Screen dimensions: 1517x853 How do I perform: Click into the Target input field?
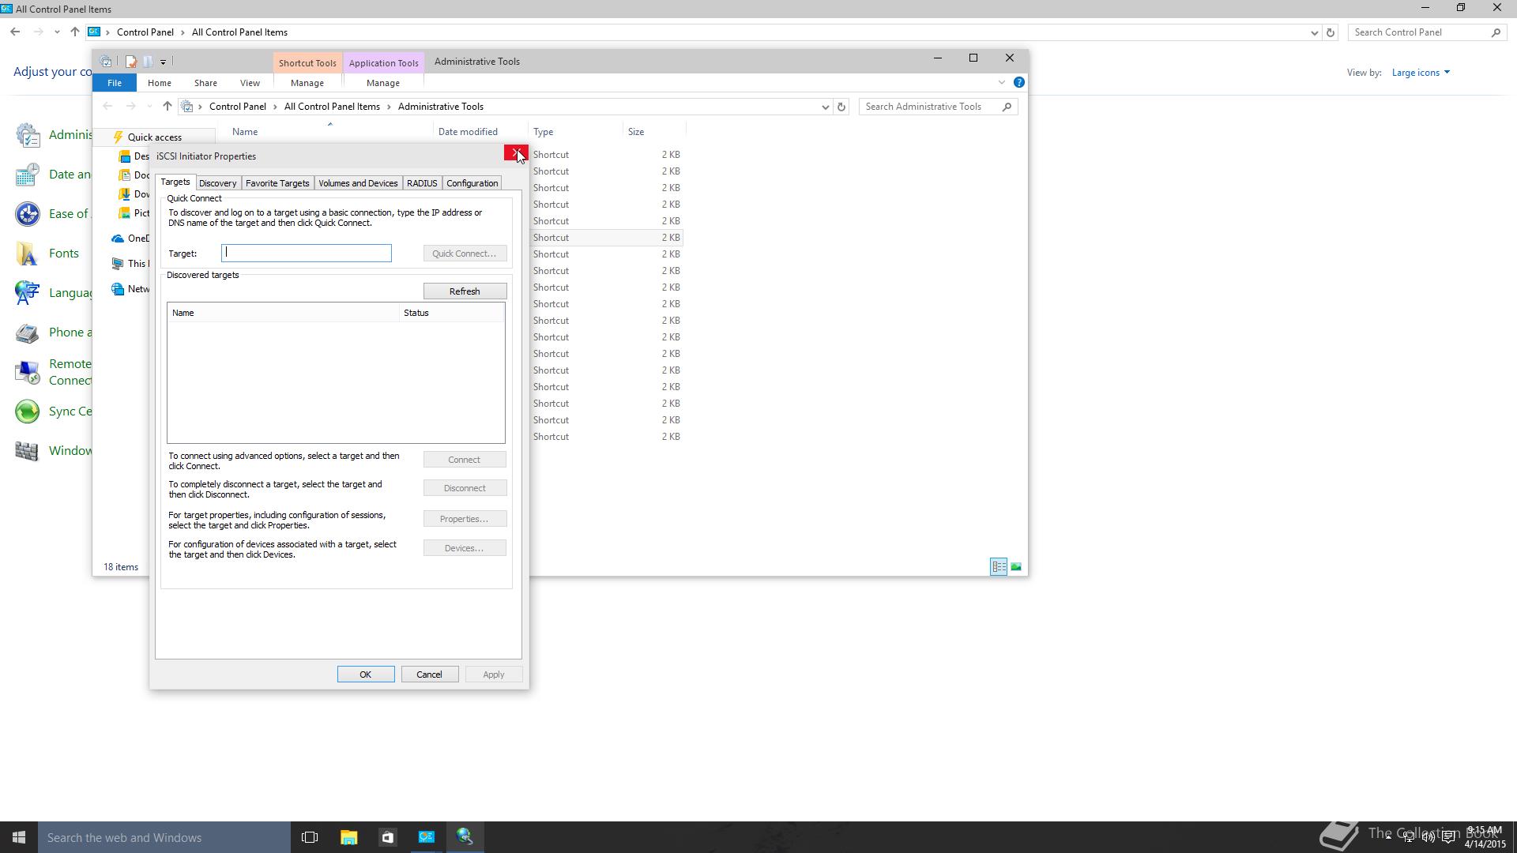tap(307, 253)
